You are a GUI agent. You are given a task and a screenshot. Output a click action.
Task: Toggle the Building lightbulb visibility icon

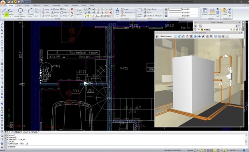pyautogui.click(x=231, y=30)
